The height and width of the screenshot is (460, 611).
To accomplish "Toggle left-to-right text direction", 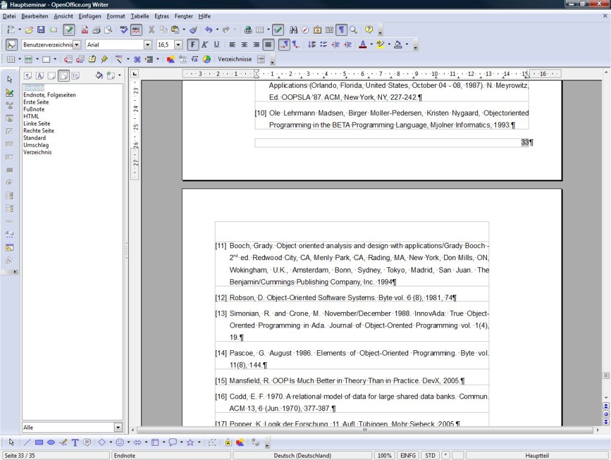I will (x=284, y=45).
